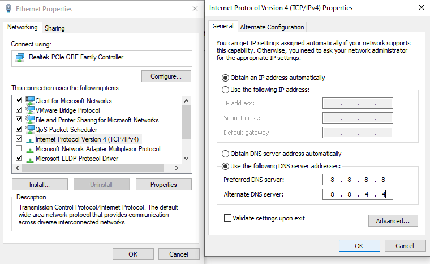Check Validate settings upon exit
The image size is (430, 264).
coord(228,218)
